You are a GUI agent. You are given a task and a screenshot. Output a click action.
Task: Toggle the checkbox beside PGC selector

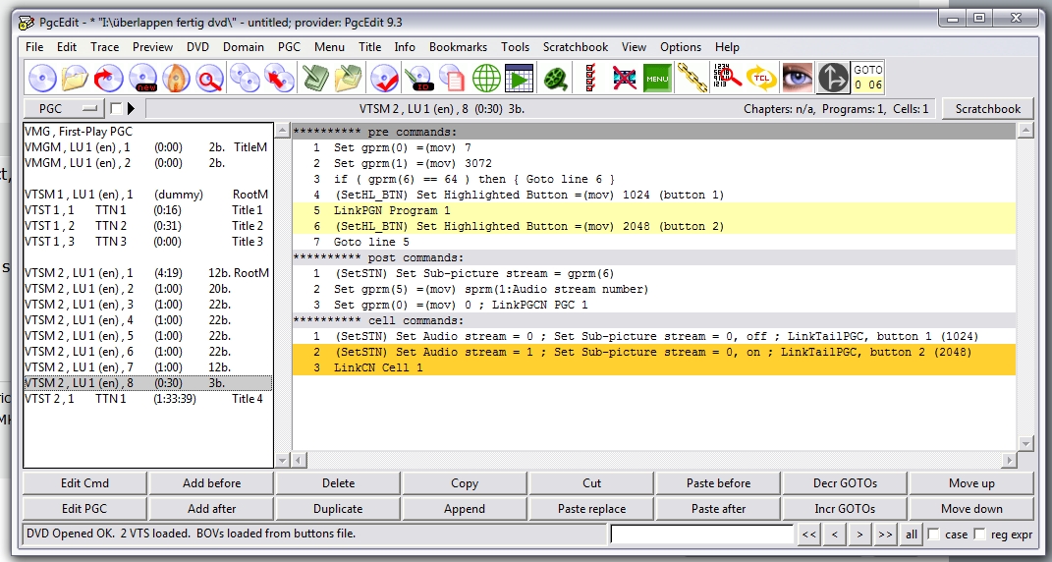(116, 108)
